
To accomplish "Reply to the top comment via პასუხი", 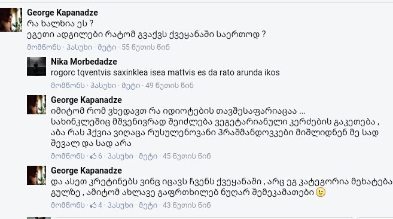I will 79,47.
